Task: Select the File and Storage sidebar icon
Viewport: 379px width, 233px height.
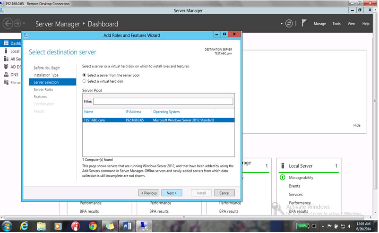Action: click(6, 82)
